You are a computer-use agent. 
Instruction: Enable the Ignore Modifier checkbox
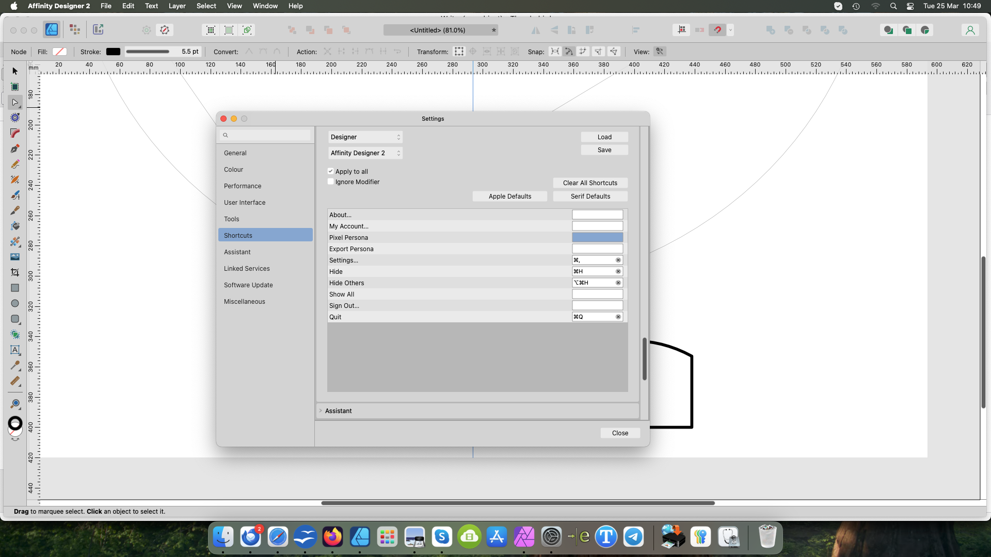pyautogui.click(x=330, y=182)
